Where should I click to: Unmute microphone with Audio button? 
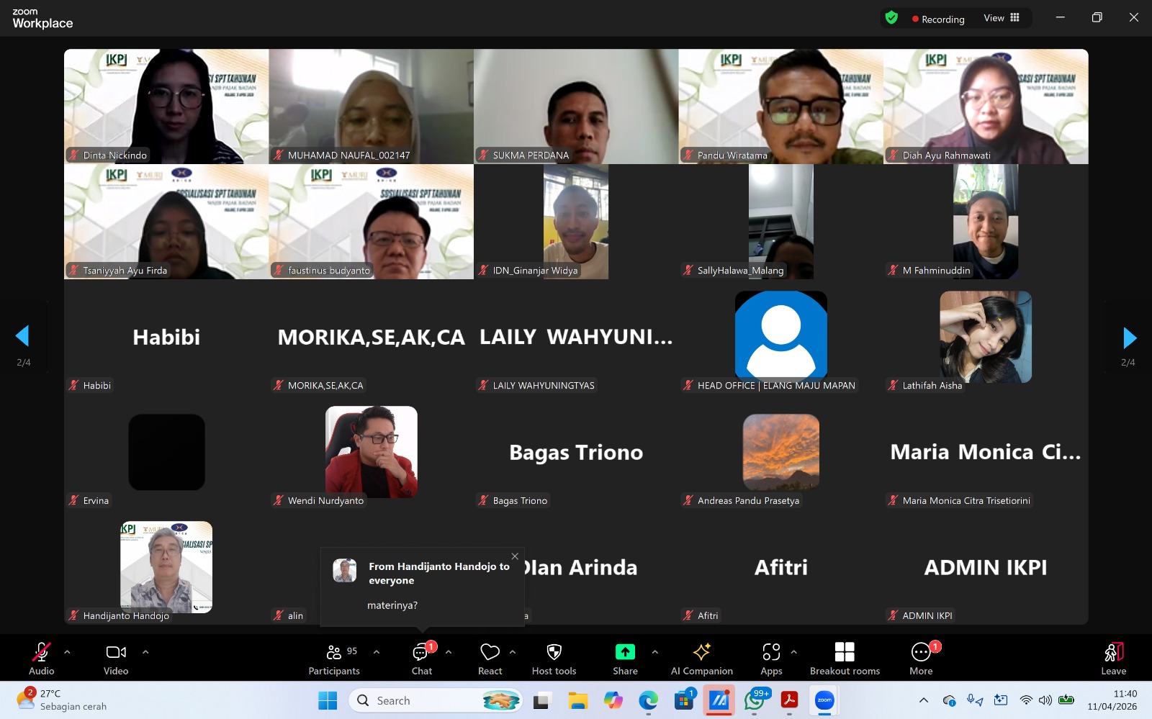[x=41, y=659]
